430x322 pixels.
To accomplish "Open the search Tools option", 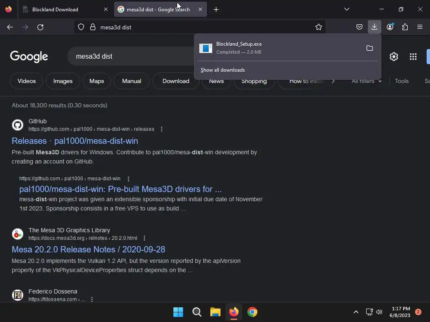I will [401, 81].
